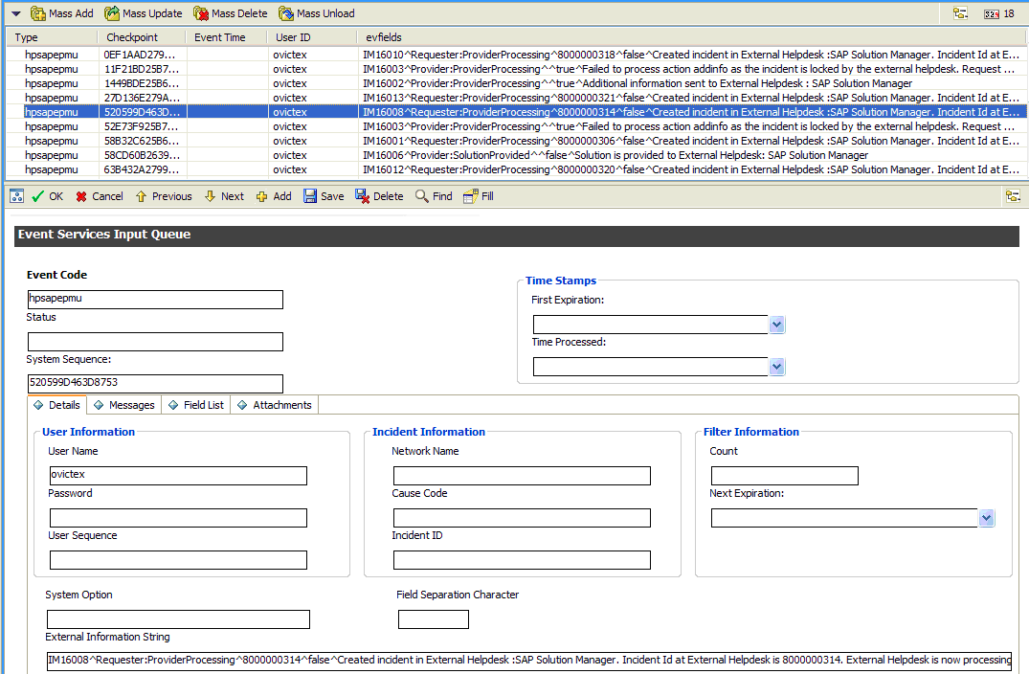This screenshot has height=674, width=1029.
Task: Click the detail pane tree icon at right of toolbar
Action: tap(1013, 196)
